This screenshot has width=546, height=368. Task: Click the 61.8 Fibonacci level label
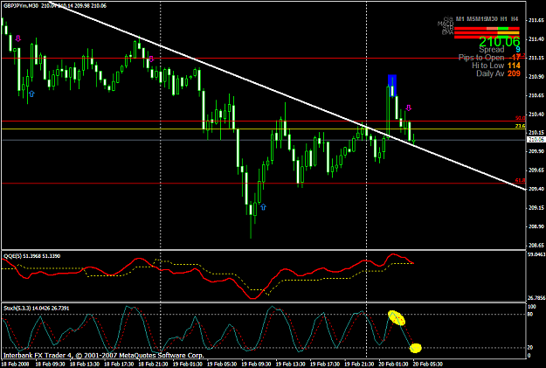coord(521,180)
